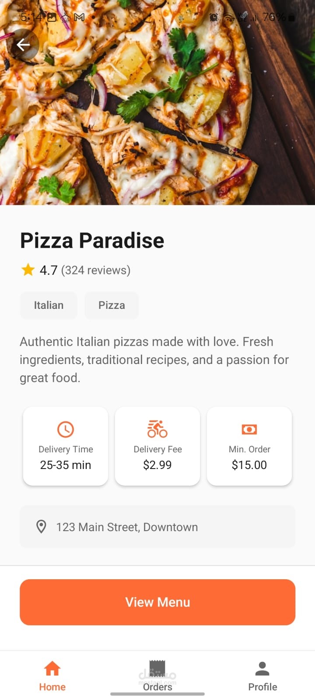Select the Pizza category tag

click(112, 305)
